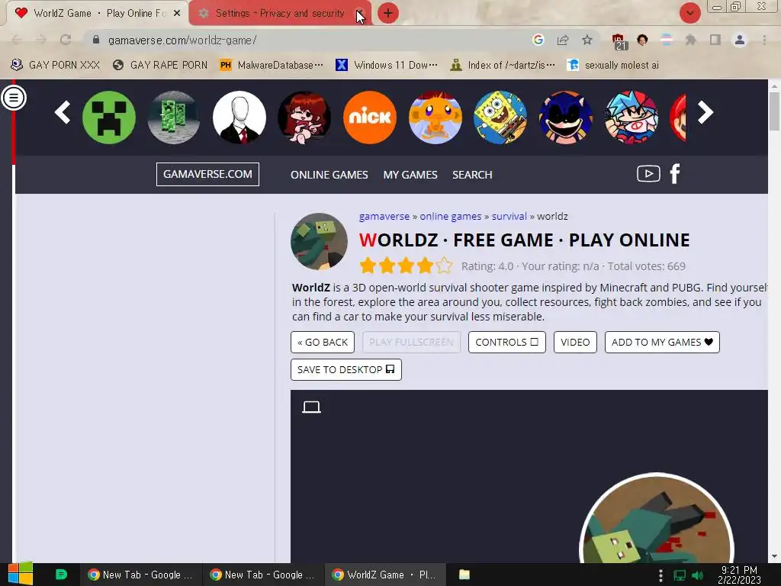Viewport: 781px width, 586px height.
Task: Open the Nick logo games thumbnail
Action: (370, 117)
